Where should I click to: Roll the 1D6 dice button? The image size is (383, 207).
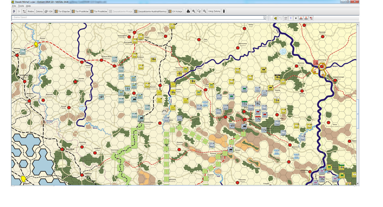click(x=48, y=11)
